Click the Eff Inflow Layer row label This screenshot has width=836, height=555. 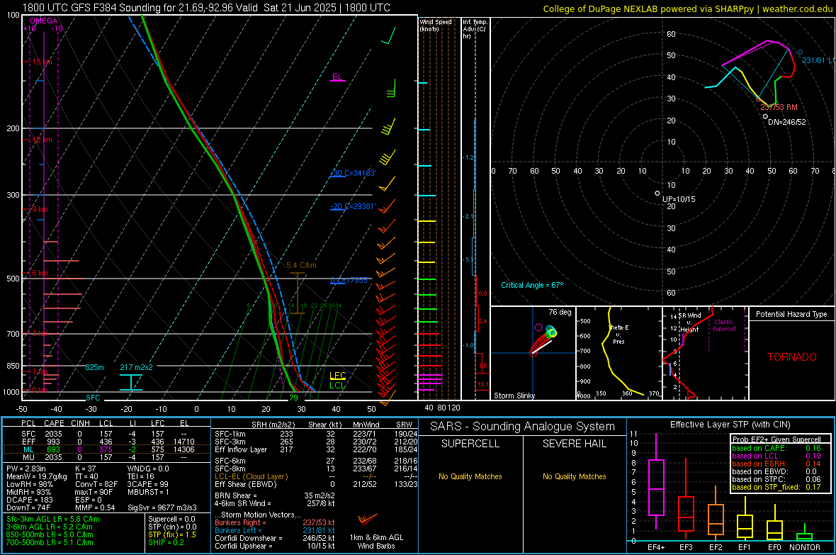pyautogui.click(x=241, y=449)
